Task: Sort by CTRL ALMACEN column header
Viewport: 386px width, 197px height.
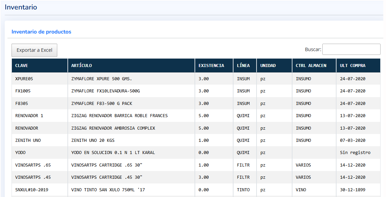Action: [311, 66]
